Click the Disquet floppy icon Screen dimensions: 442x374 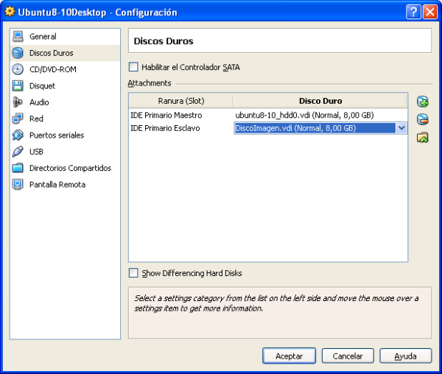[18, 86]
